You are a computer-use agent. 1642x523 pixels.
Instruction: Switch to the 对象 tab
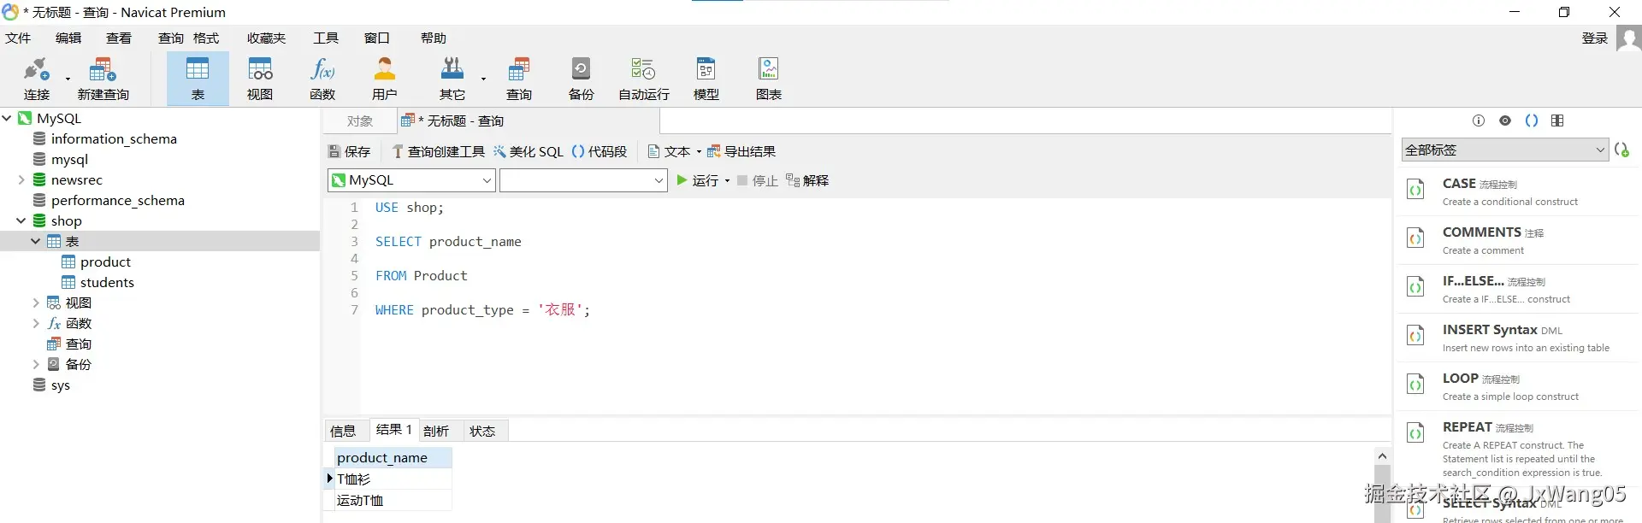360,120
